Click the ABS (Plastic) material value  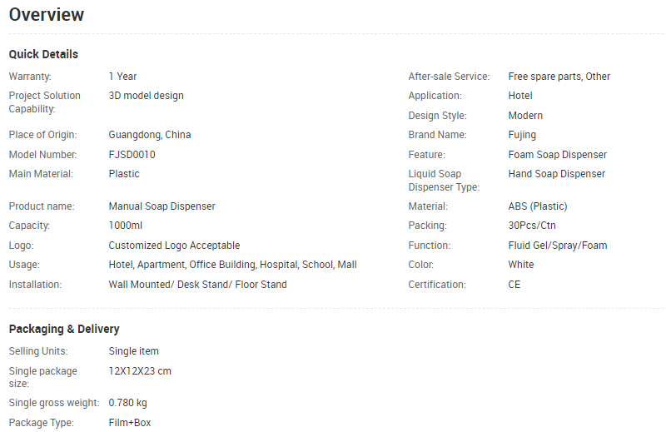(538, 206)
